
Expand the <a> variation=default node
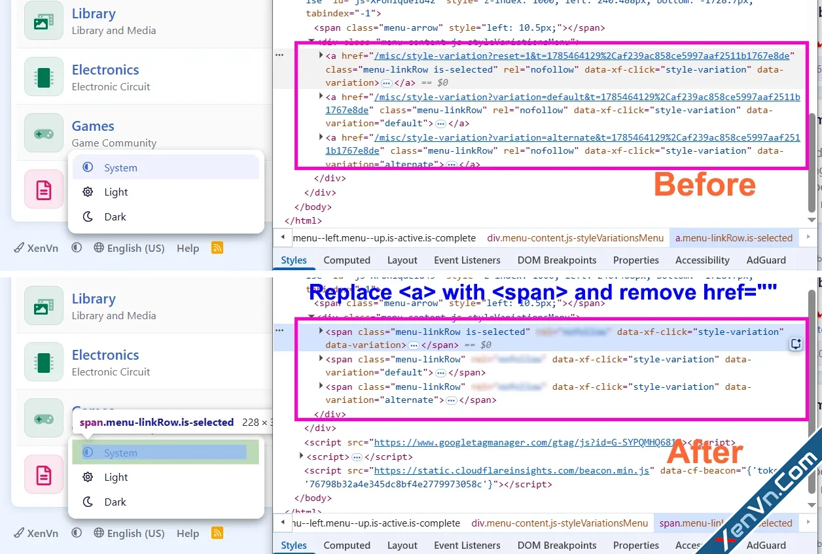[321, 96]
